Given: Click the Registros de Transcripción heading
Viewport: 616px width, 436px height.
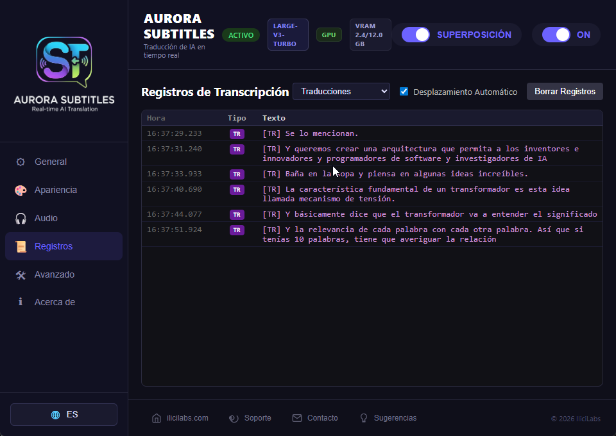Looking at the screenshot, I should pos(215,92).
